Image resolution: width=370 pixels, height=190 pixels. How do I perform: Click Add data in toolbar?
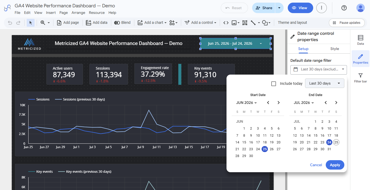[97, 23]
